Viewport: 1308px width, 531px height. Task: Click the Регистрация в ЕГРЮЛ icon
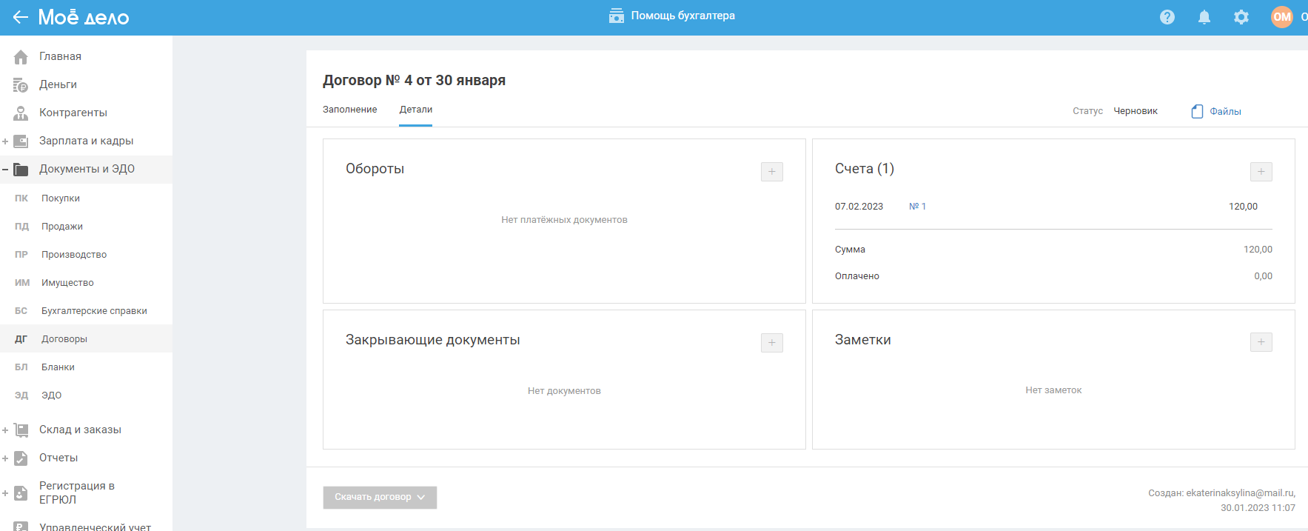click(x=21, y=492)
